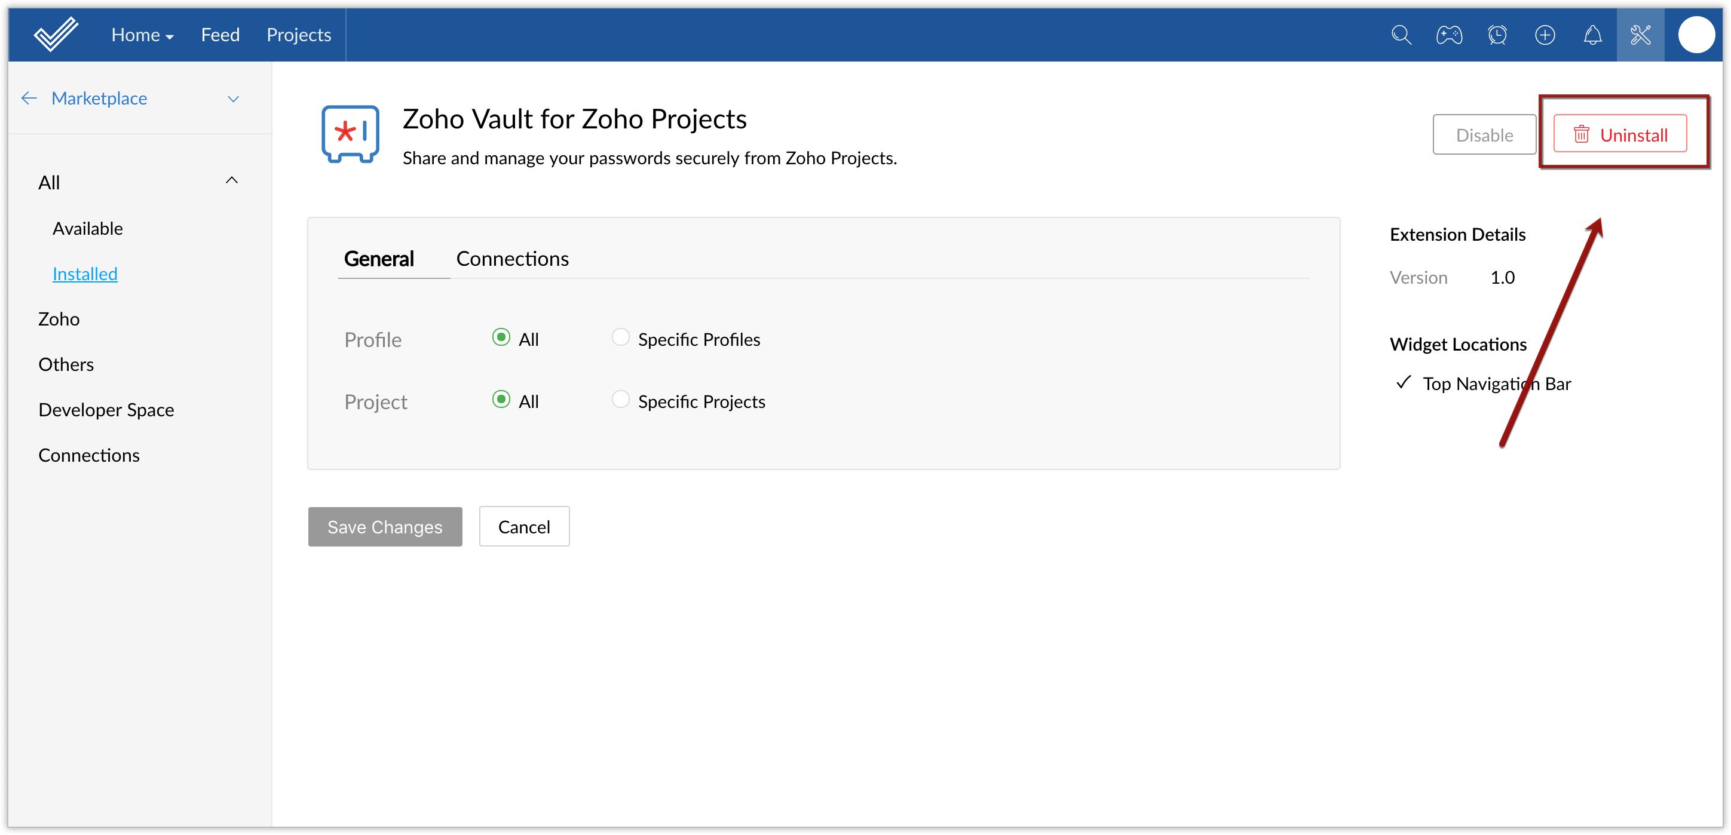Screen dimensions: 1731x835
Task: Click the Disable button
Action: pyautogui.click(x=1484, y=134)
